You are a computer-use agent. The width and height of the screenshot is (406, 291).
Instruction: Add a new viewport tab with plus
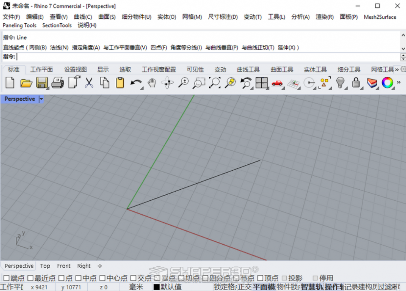coord(100,266)
